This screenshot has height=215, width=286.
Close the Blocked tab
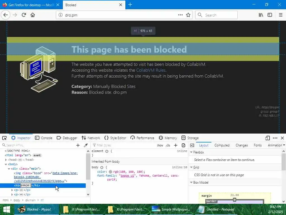[x=121, y=5]
